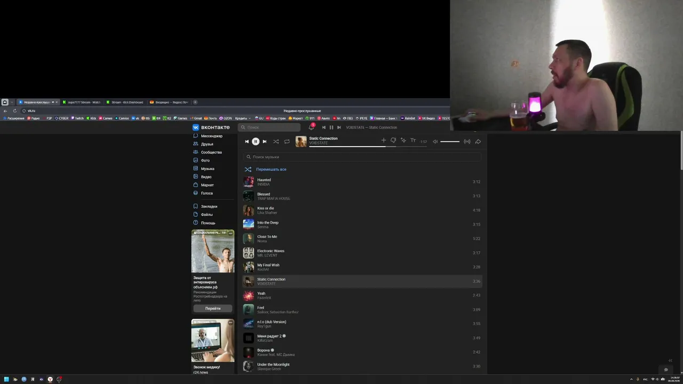Screen dimensions: 683x384
Task: Open Музыка in the sidebar
Action: point(203,169)
